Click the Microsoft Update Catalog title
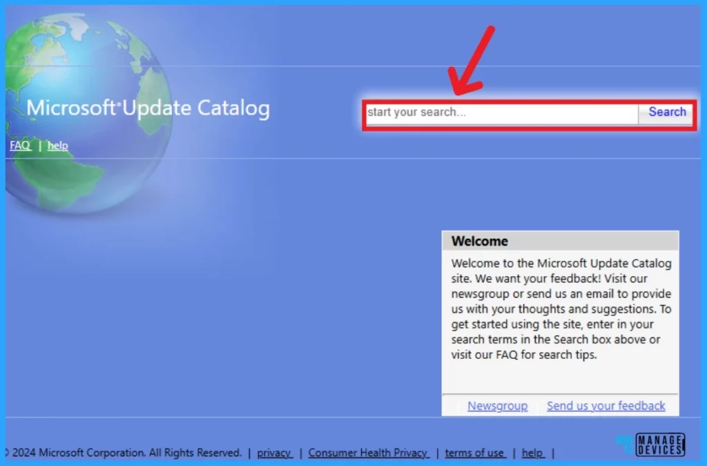707x466 pixels. tap(148, 108)
